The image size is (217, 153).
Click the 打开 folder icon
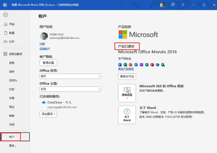click(6, 42)
